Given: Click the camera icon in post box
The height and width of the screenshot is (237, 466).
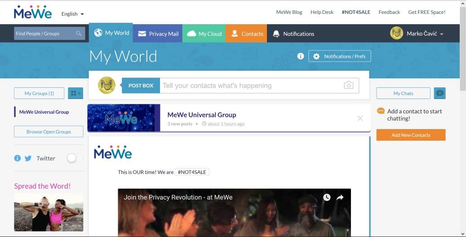Looking at the screenshot, I should click(348, 85).
